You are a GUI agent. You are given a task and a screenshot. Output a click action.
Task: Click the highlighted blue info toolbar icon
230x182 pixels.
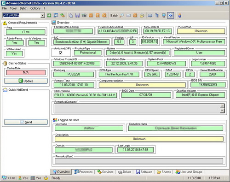(x=171, y=15)
